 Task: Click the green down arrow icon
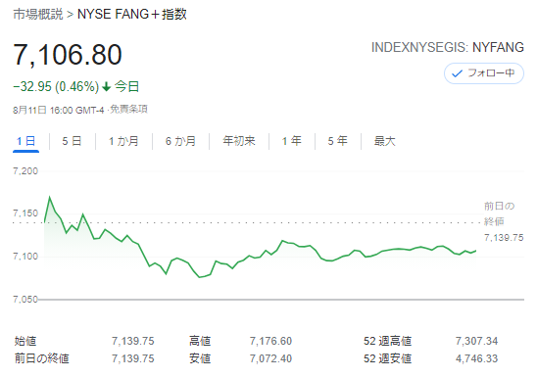pos(107,86)
